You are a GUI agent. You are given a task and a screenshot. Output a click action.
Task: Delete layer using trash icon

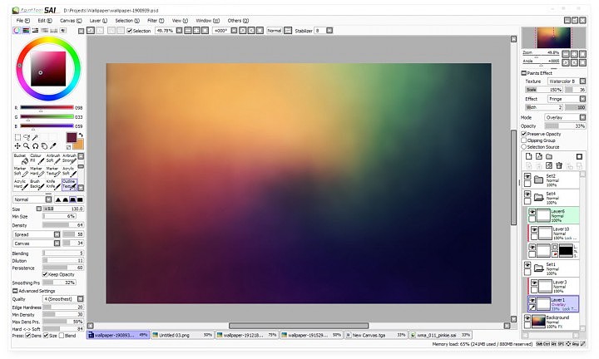point(558,165)
